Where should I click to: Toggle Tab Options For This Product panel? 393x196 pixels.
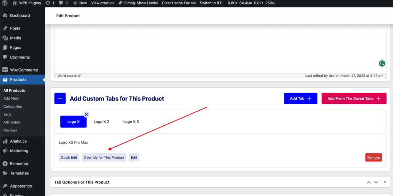coord(385,182)
